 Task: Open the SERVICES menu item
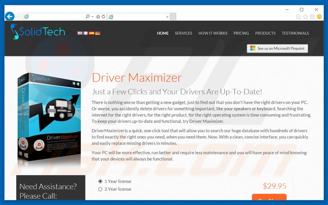pos(184,33)
